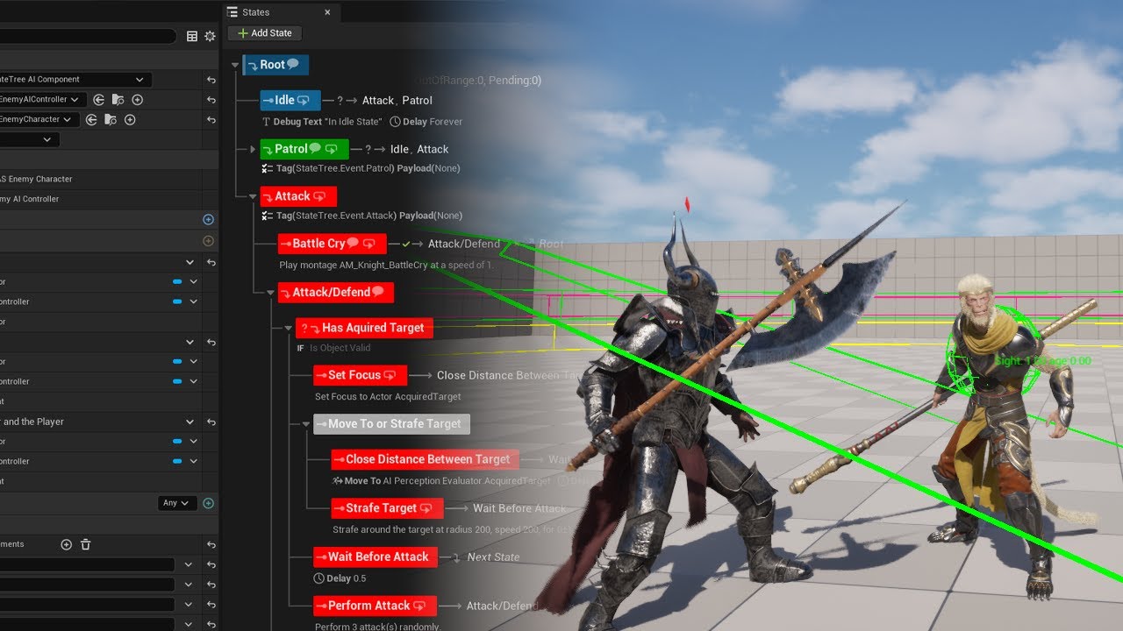Reset EnemyCharacter row to default

[x=211, y=119]
